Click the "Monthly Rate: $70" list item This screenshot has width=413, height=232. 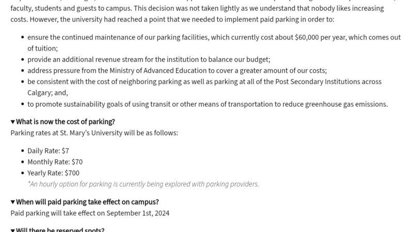[55, 162]
